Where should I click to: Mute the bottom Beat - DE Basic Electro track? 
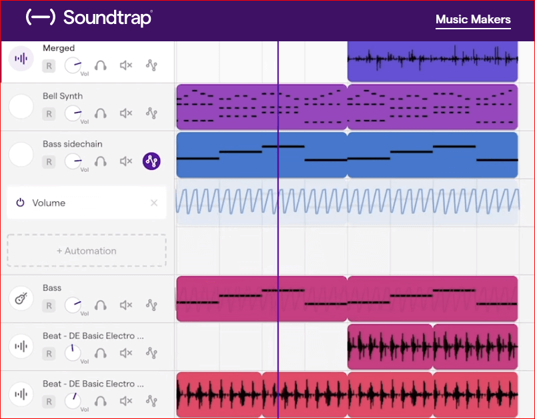(125, 402)
